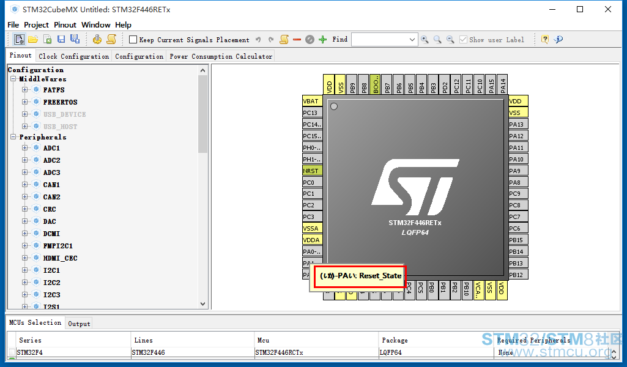627x367 pixels.
Task: Click the STM32F446RCTx Mcu cell
Action: click(316, 352)
